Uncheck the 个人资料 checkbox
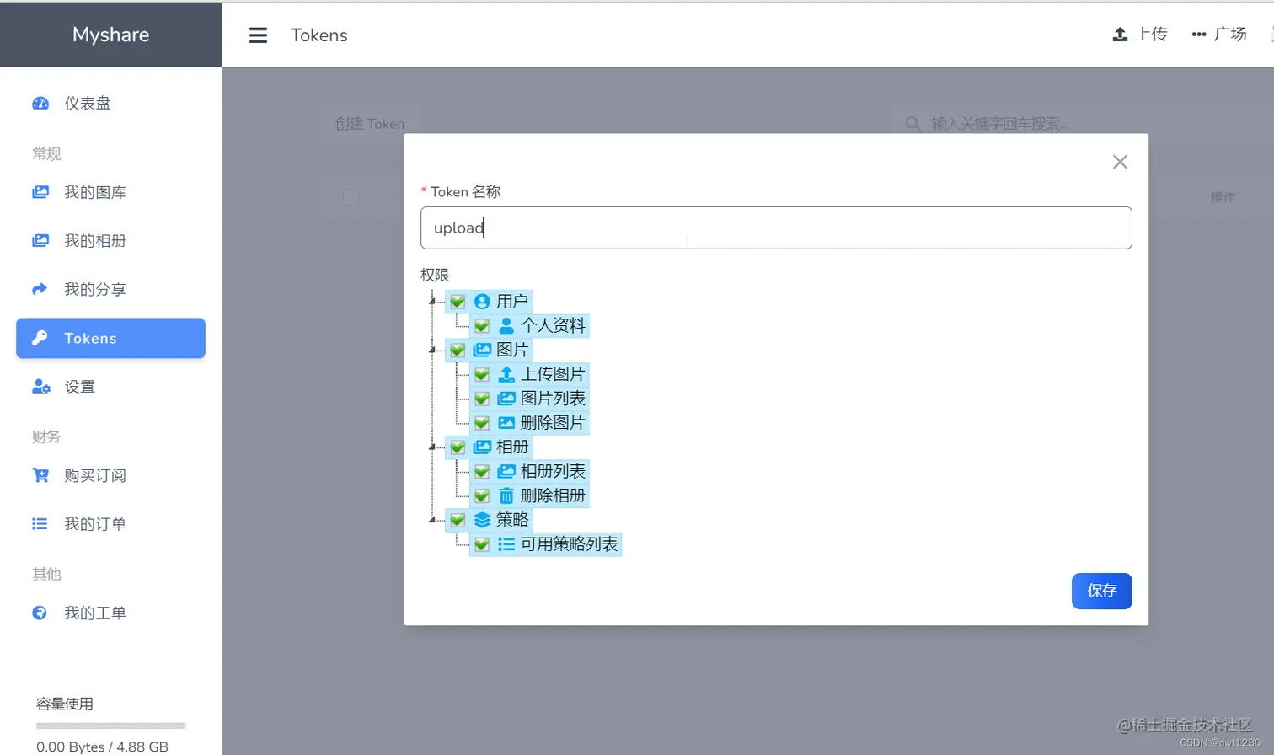1274x755 pixels. click(x=482, y=325)
